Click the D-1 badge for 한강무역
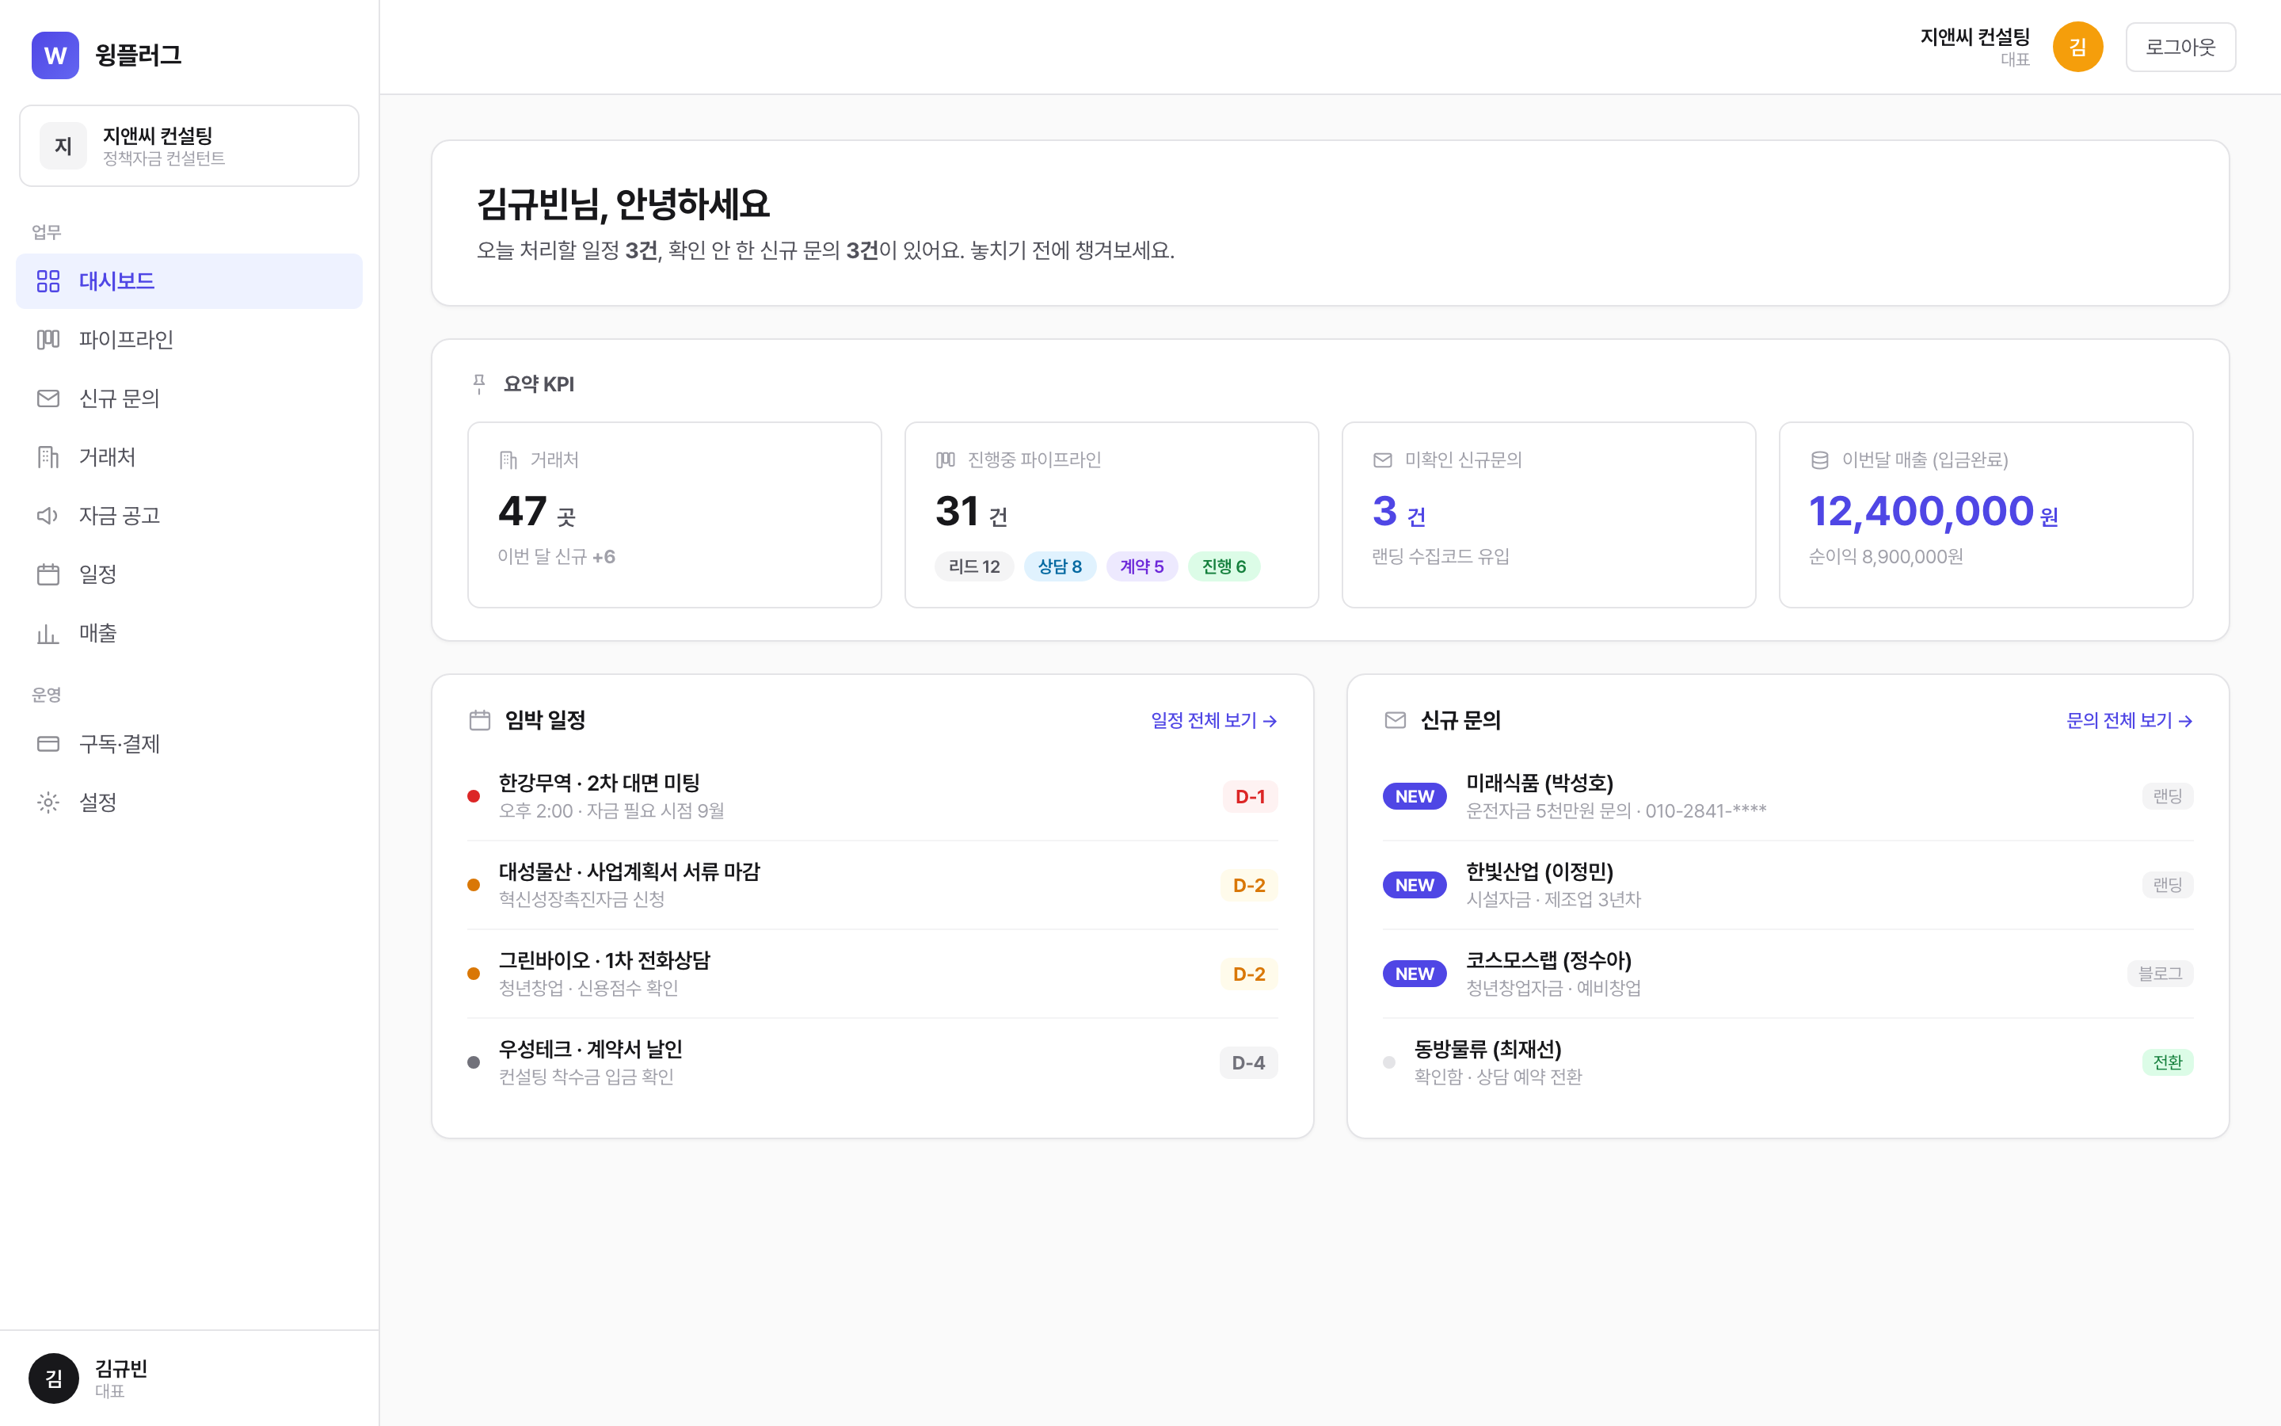 [1250, 797]
